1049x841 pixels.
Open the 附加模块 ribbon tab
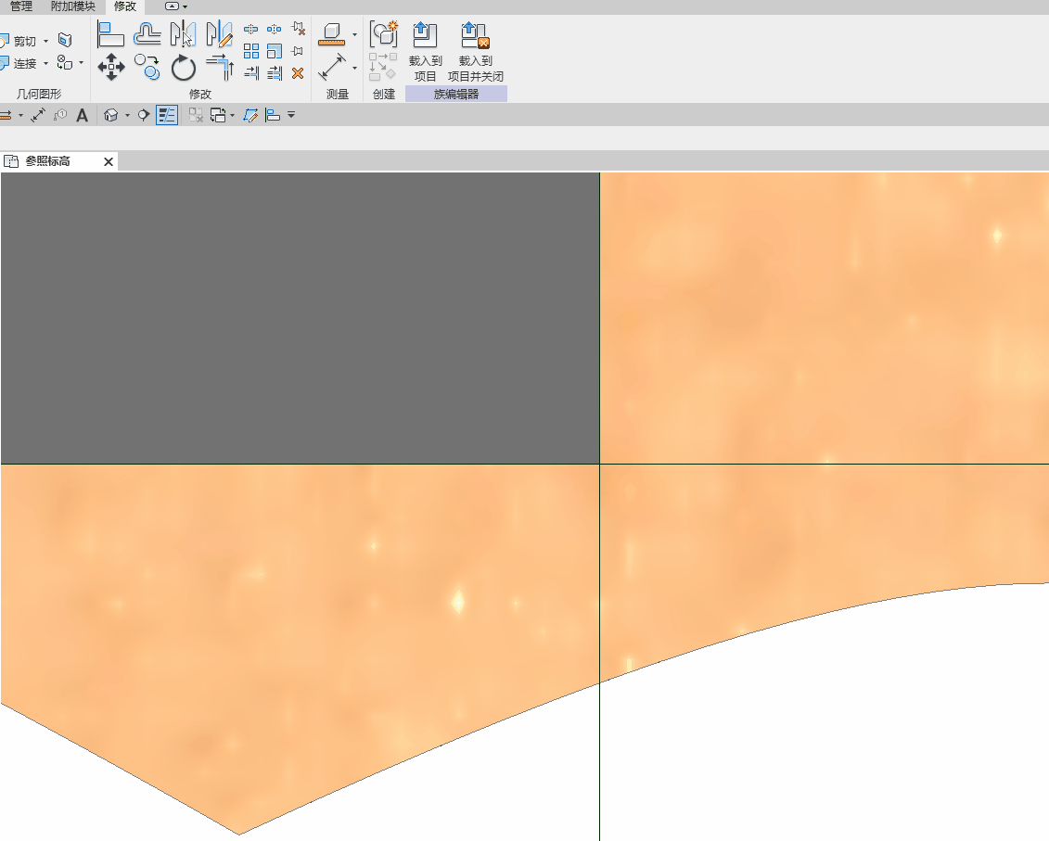pos(73,6)
